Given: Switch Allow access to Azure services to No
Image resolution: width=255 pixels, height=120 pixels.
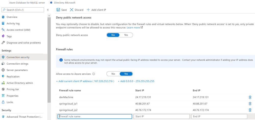Looking at the screenshot, I should point(113,74).
